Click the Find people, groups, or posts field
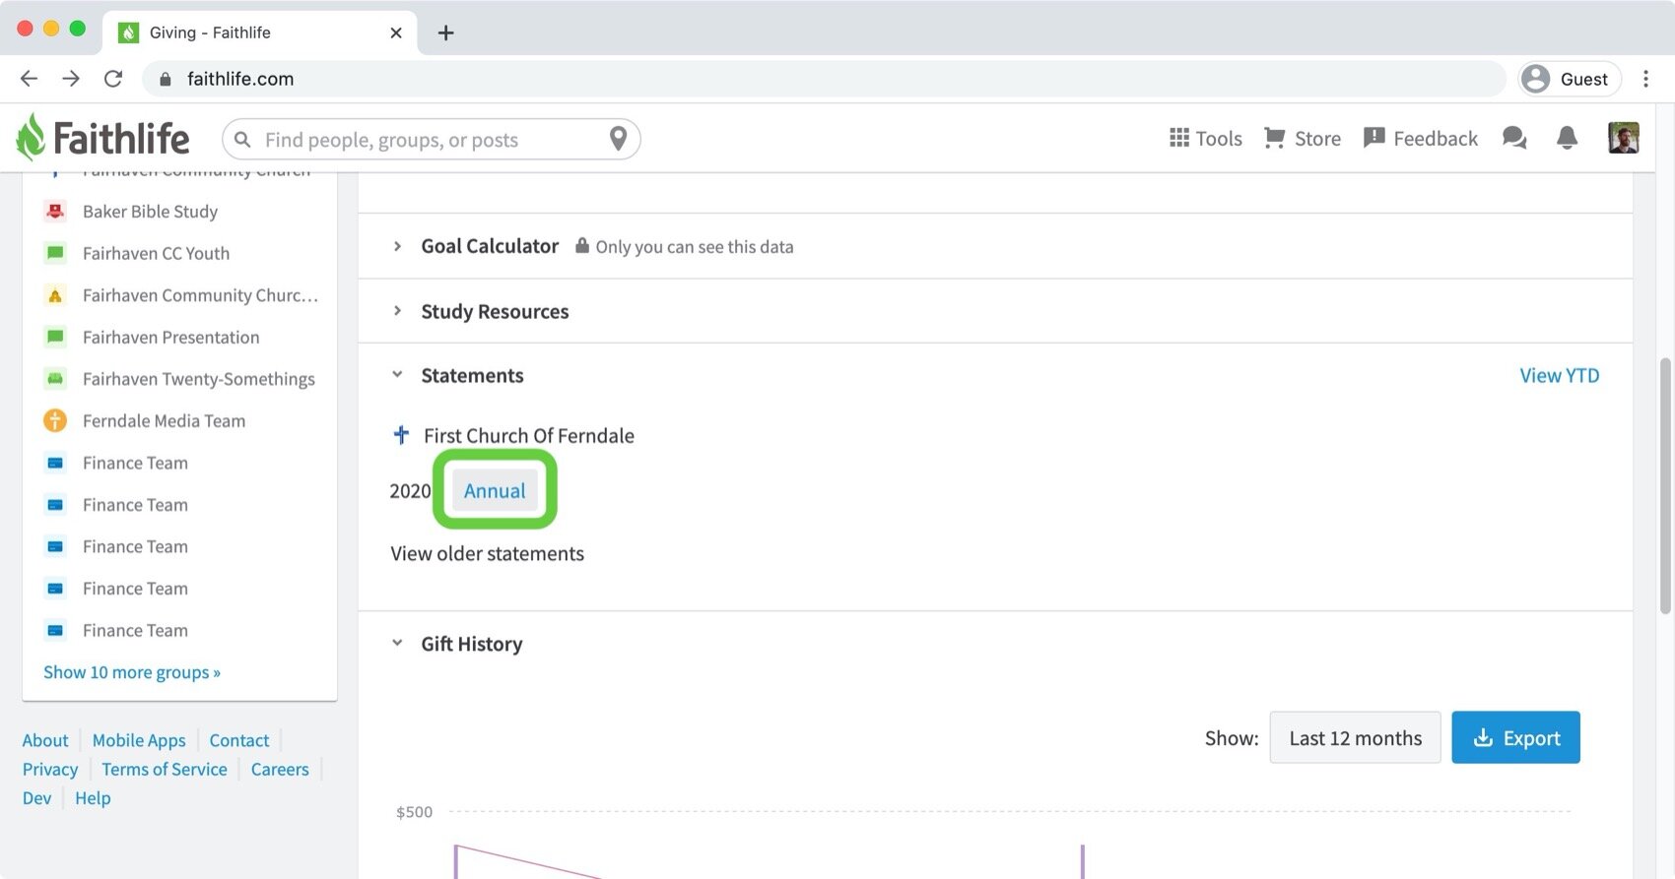 click(x=432, y=140)
